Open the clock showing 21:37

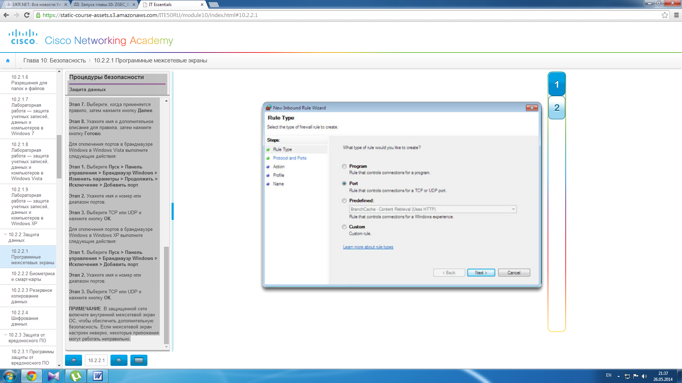click(x=663, y=376)
